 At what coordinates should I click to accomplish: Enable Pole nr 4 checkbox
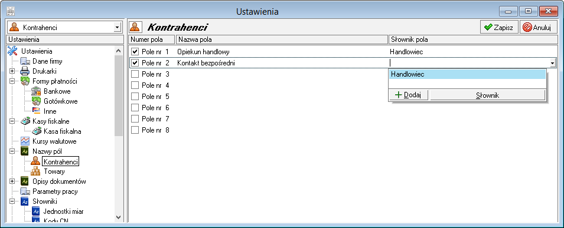(135, 85)
